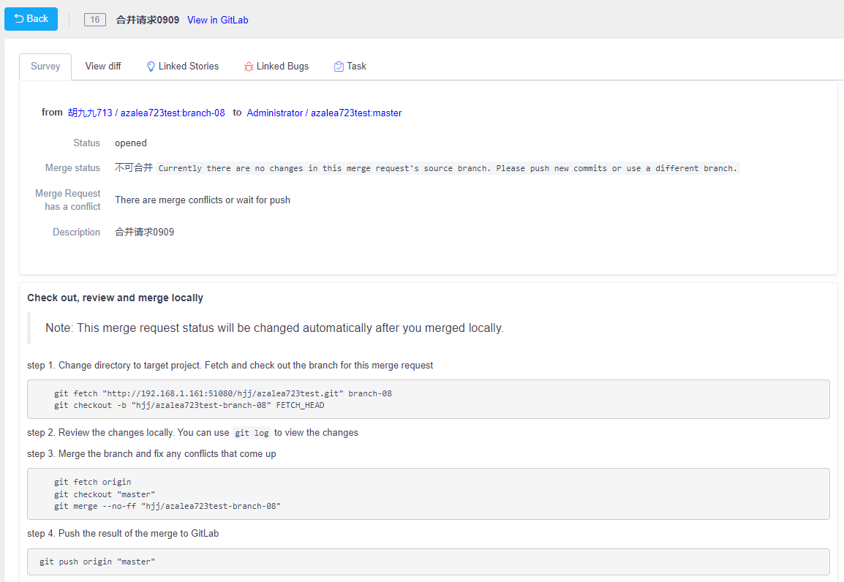Click the 'no changes' merge status message
Viewport: 844px width, 582px height.
[448, 168]
